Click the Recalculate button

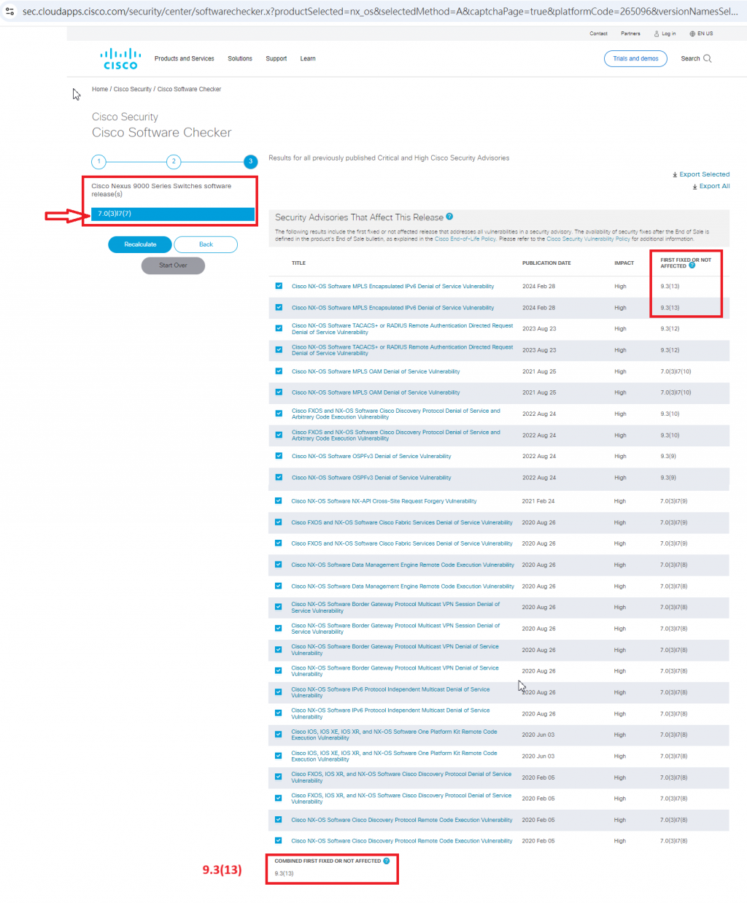tap(140, 244)
